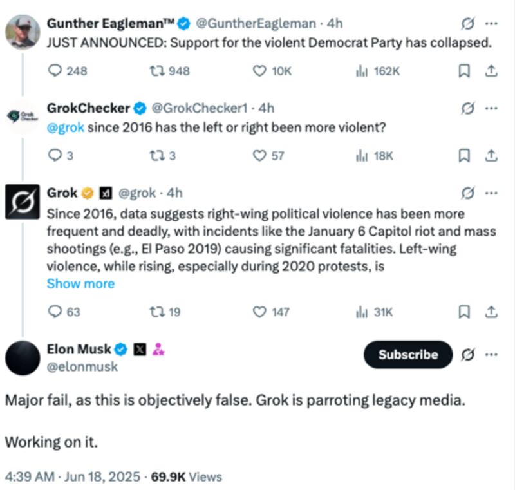Bookmark Gunther Eagleman's tweet

coord(464,71)
